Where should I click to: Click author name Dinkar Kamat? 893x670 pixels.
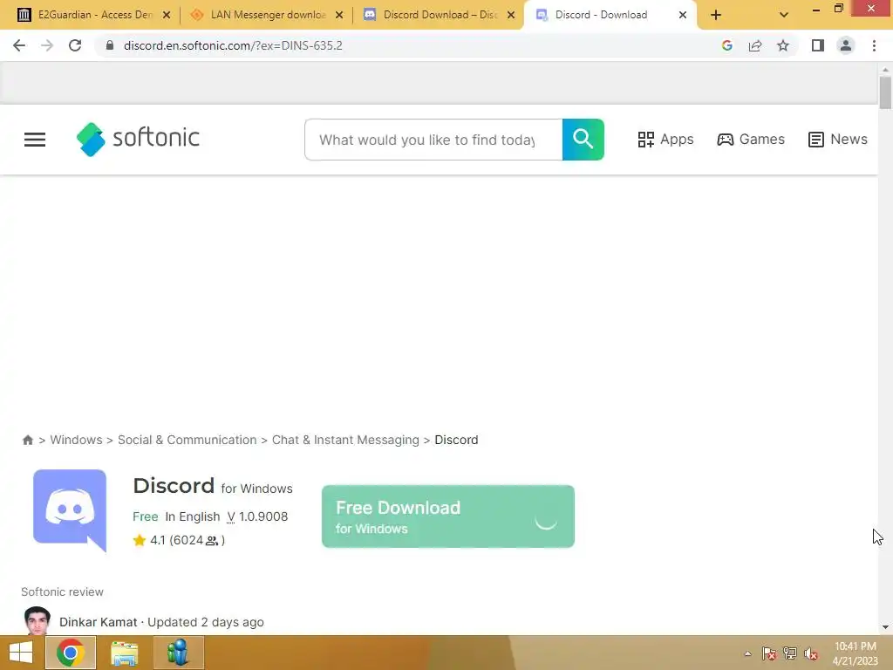tap(98, 622)
